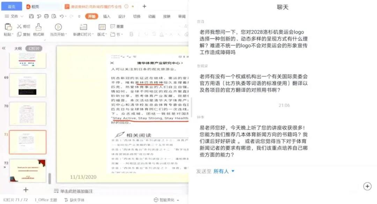This screenshot has width=377, height=204.
Task: Click the info icon on document tab
Action: pos(126,7)
